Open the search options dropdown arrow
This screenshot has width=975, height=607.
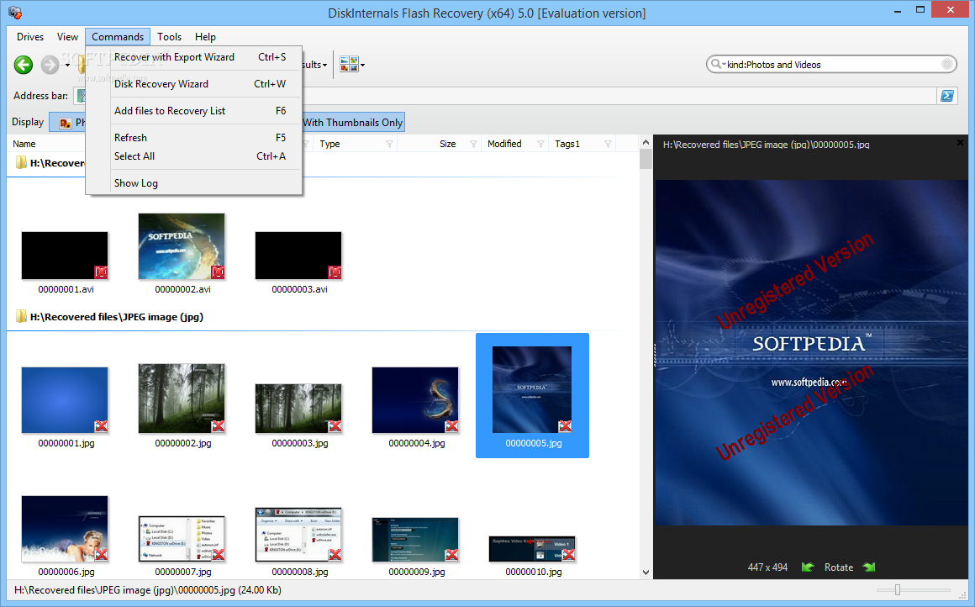coord(724,65)
